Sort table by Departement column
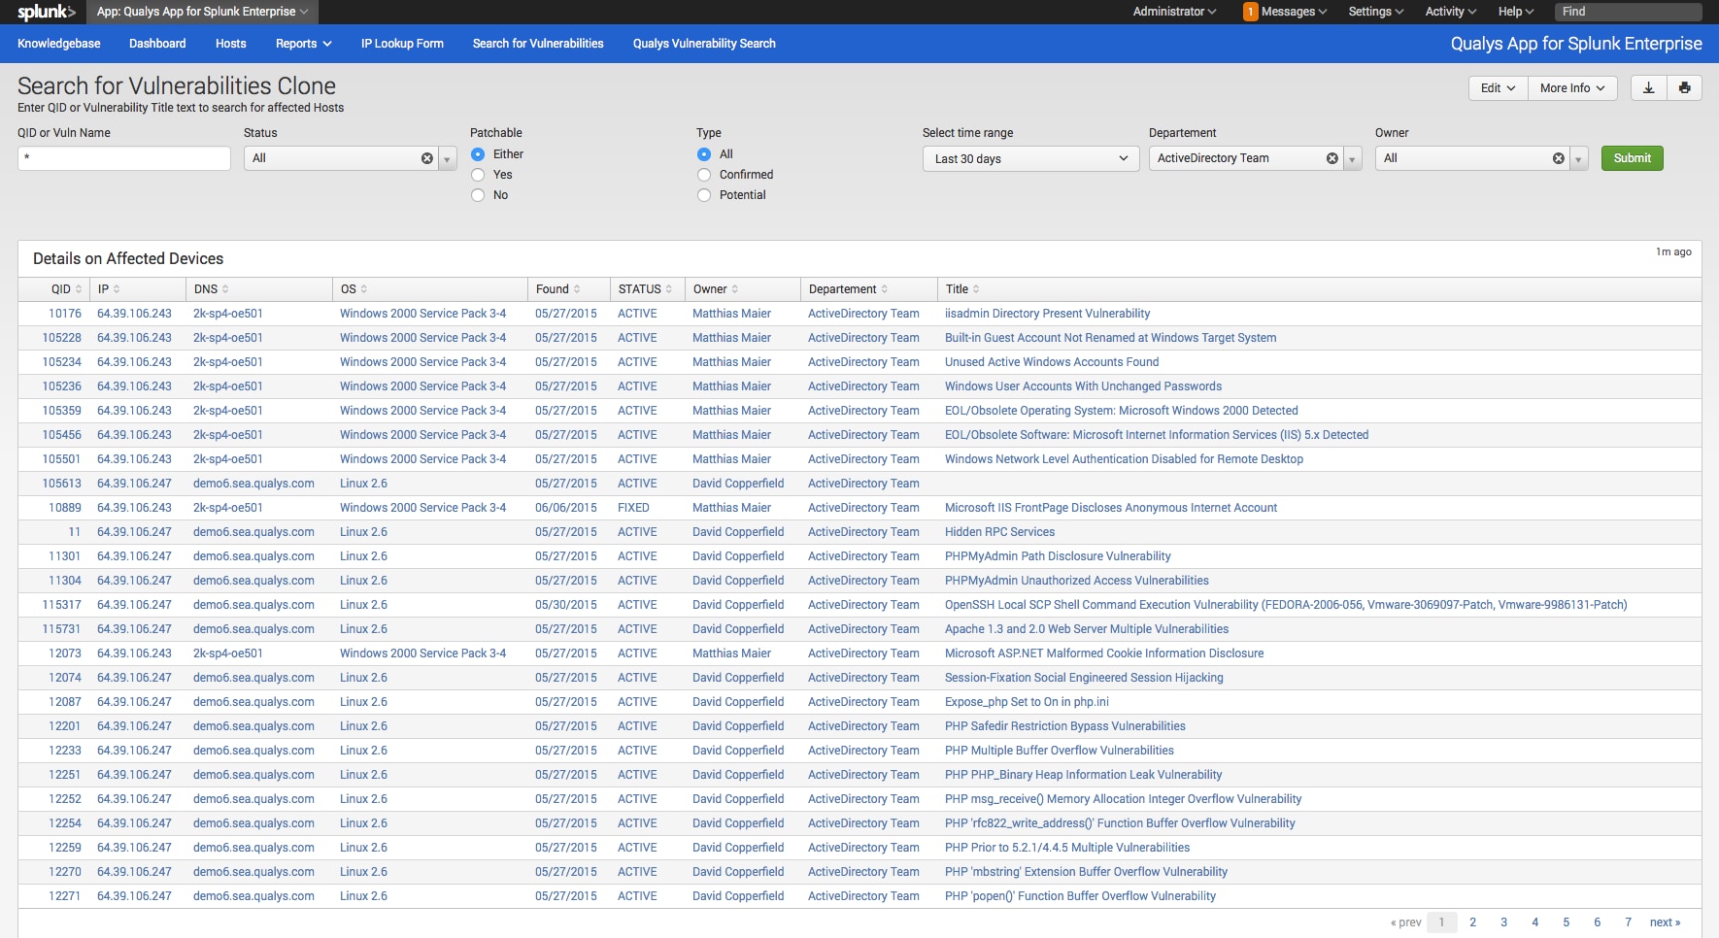 pyautogui.click(x=848, y=289)
